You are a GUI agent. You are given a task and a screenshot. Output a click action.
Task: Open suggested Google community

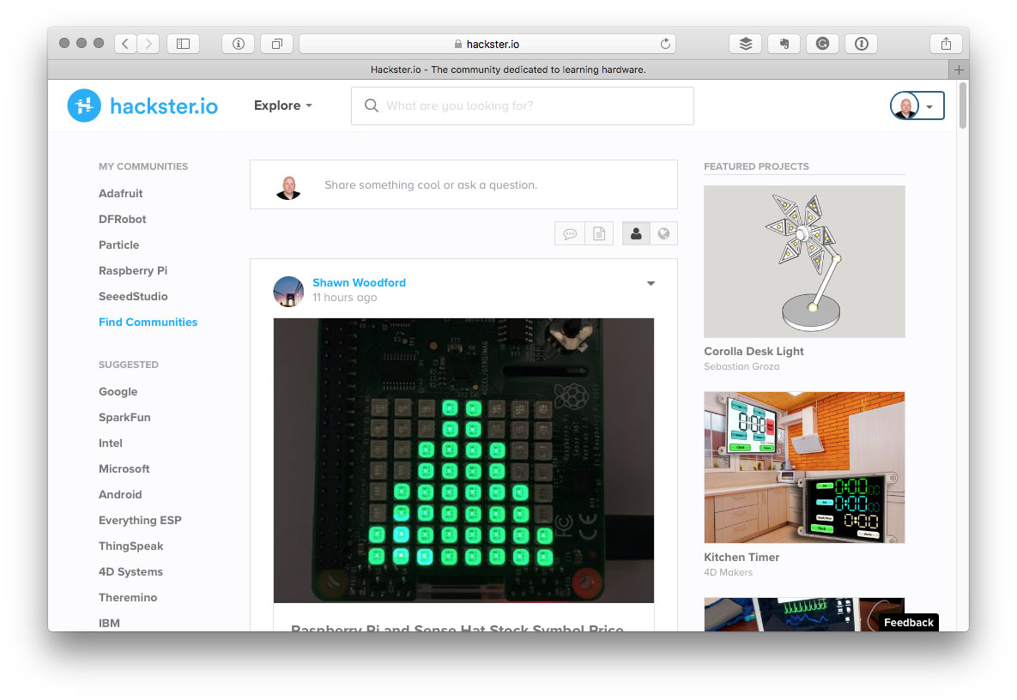point(118,391)
